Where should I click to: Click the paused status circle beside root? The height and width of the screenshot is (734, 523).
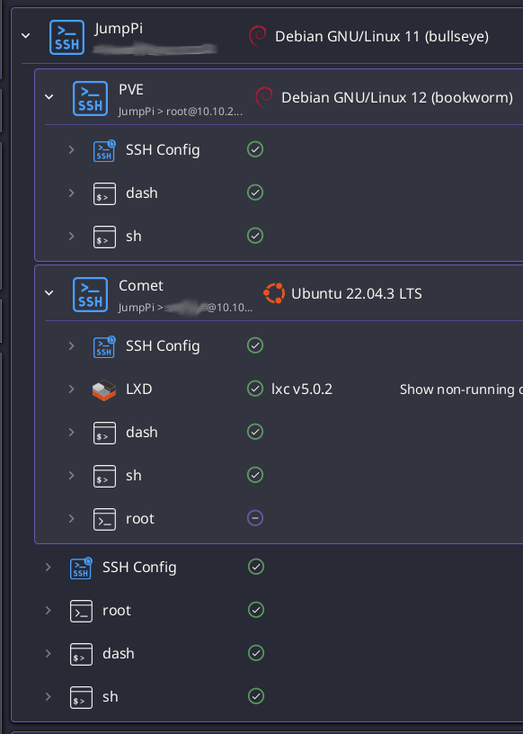coord(255,518)
